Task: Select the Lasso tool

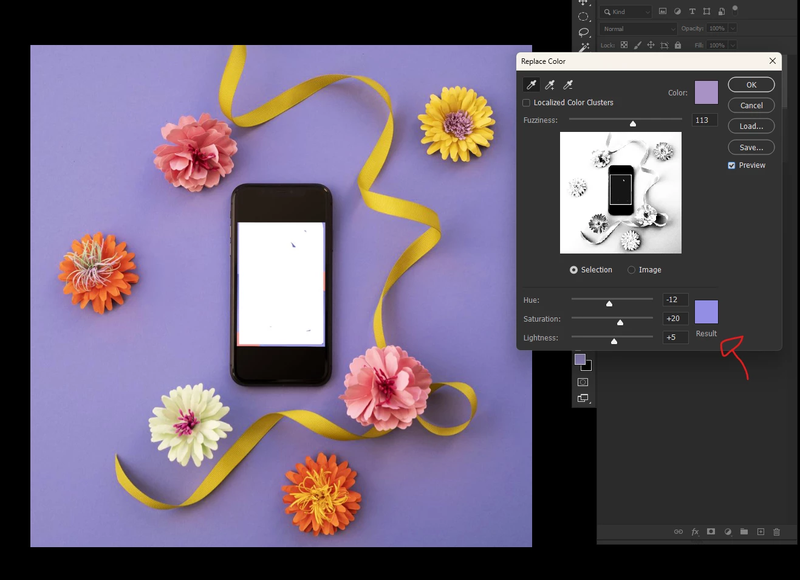Action: (x=584, y=32)
